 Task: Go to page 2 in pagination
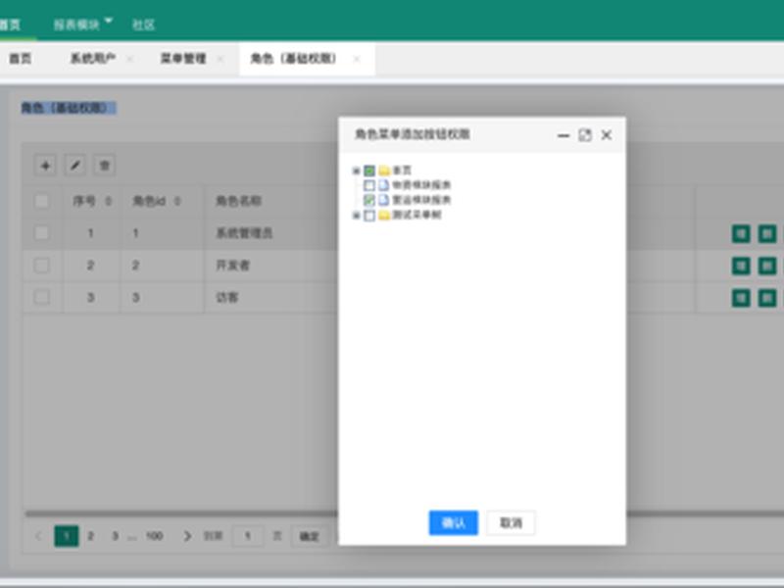90,536
